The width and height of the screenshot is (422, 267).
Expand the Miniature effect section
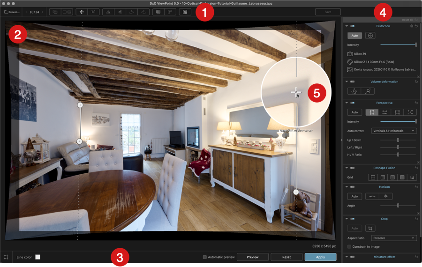point(347,257)
